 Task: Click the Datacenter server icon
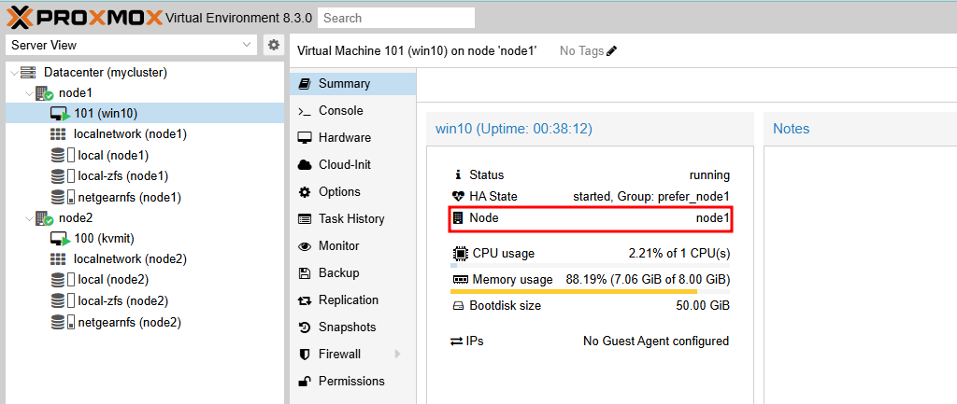(28, 73)
